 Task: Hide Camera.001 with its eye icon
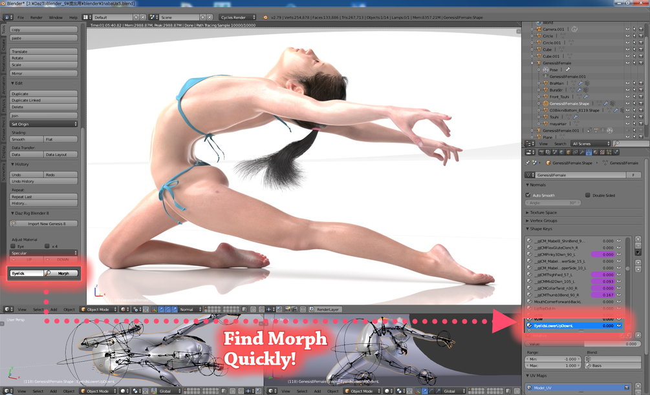pyautogui.click(x=627, y=29)
